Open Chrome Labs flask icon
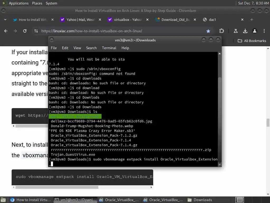 236,31
